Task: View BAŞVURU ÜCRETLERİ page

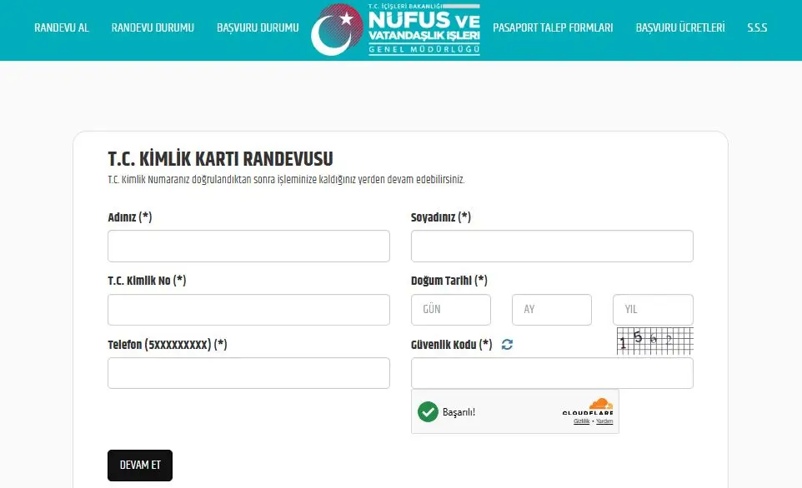Action: 680,27
